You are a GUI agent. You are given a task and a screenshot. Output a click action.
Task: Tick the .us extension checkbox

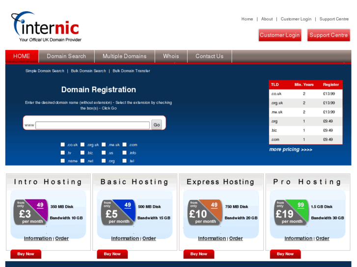coord(104,153)
